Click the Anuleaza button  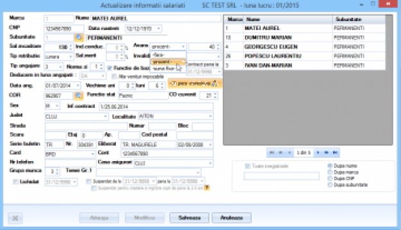coord(231,218)
